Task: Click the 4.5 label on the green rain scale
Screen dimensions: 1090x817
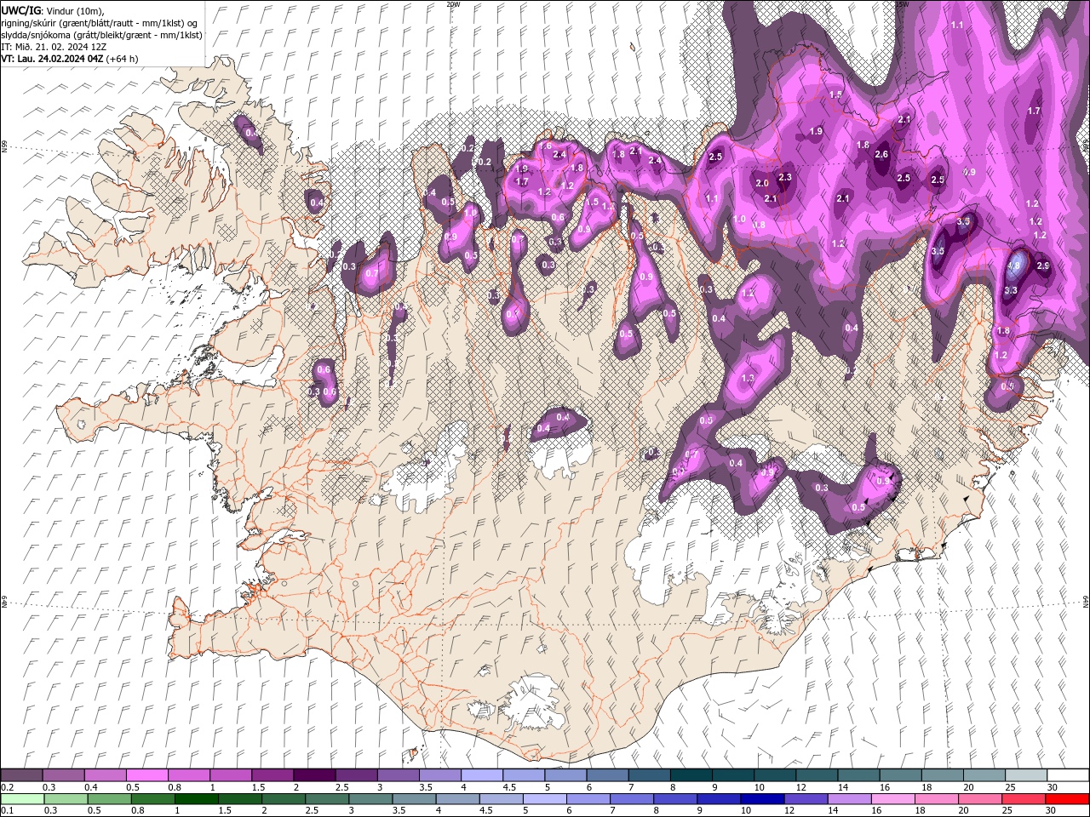Action: coord(486,811)
